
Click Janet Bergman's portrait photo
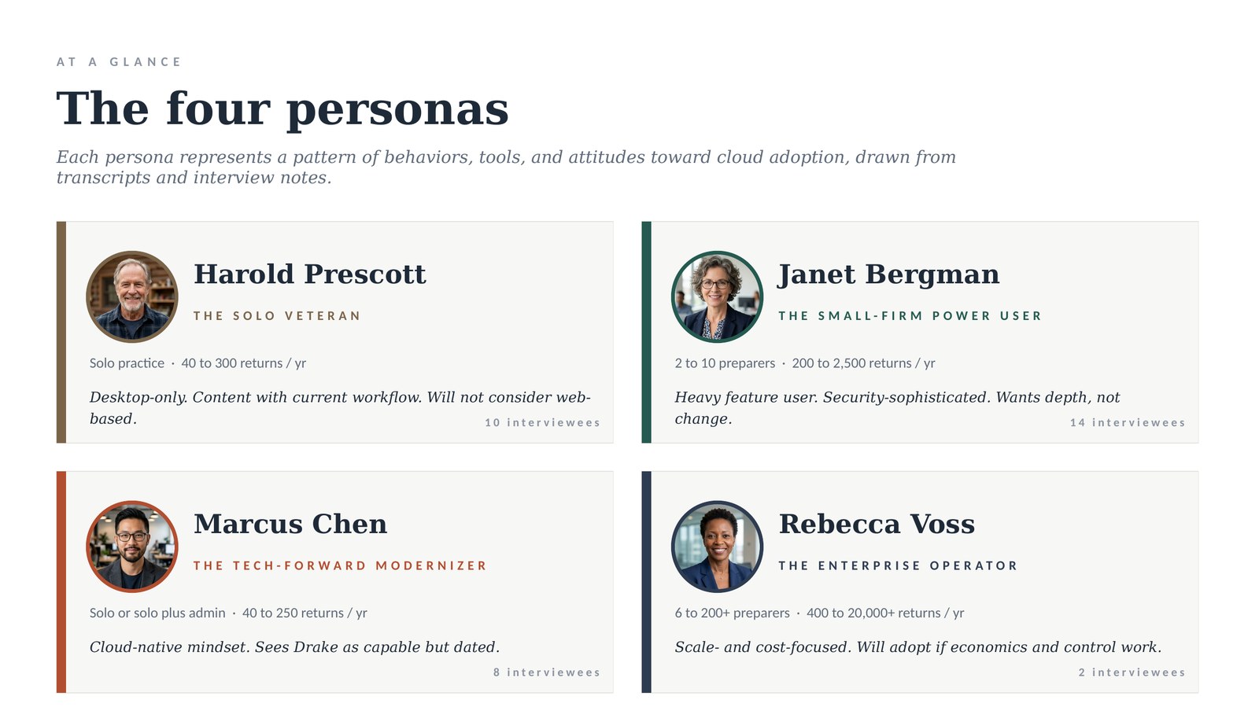(x=717, y=296)
